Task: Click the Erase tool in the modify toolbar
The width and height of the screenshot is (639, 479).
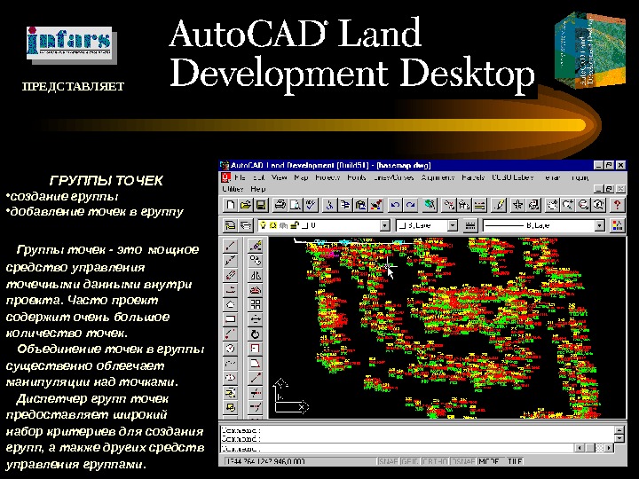Action: pos(256,245)
